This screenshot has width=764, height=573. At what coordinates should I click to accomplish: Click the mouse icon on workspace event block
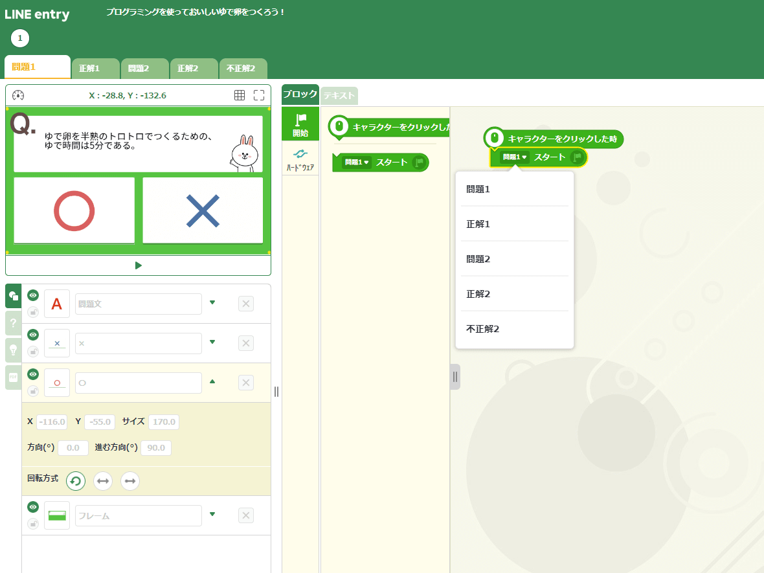(x=494, y=138)
